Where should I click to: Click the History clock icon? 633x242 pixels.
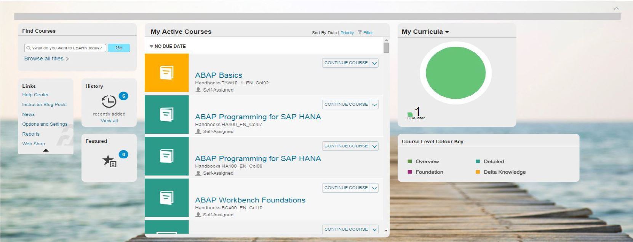pos(109,101)
